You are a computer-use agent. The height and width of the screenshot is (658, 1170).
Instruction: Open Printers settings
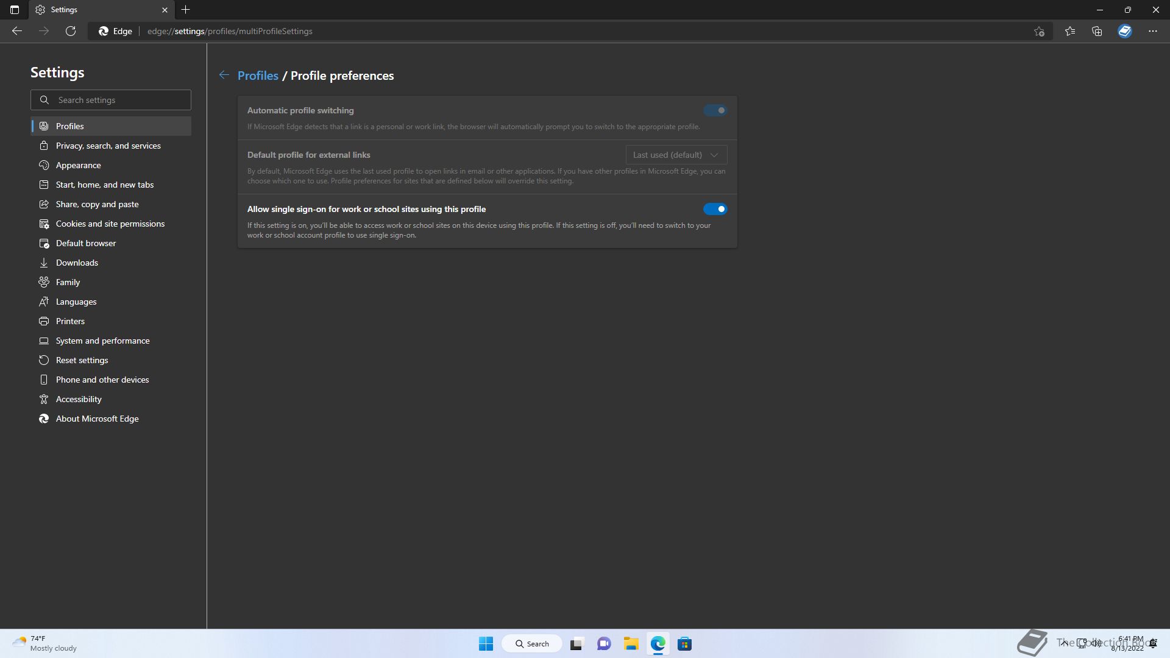[x=111, y=321]
